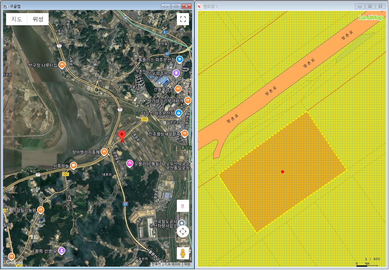Open the 다이소 파주문산점 store marker
Image resolution: width=389 pixels, height=270 pixels.
point(179,113)
